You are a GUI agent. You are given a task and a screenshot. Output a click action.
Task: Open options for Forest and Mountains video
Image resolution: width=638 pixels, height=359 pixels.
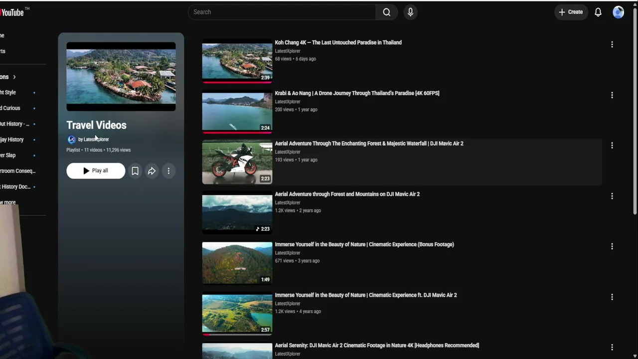tap(612, 196)
